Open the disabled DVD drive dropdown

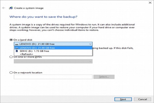90,61
